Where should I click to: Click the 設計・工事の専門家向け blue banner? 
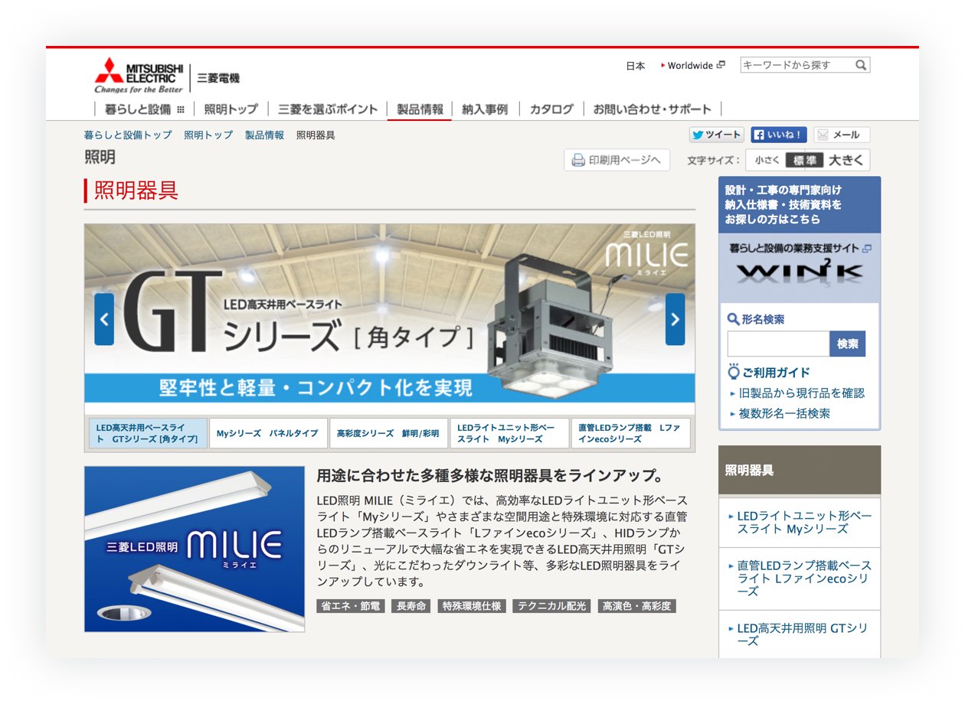(800, 205)
